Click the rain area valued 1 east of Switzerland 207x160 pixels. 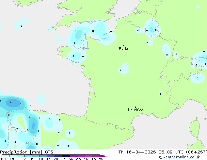[198, 78]
